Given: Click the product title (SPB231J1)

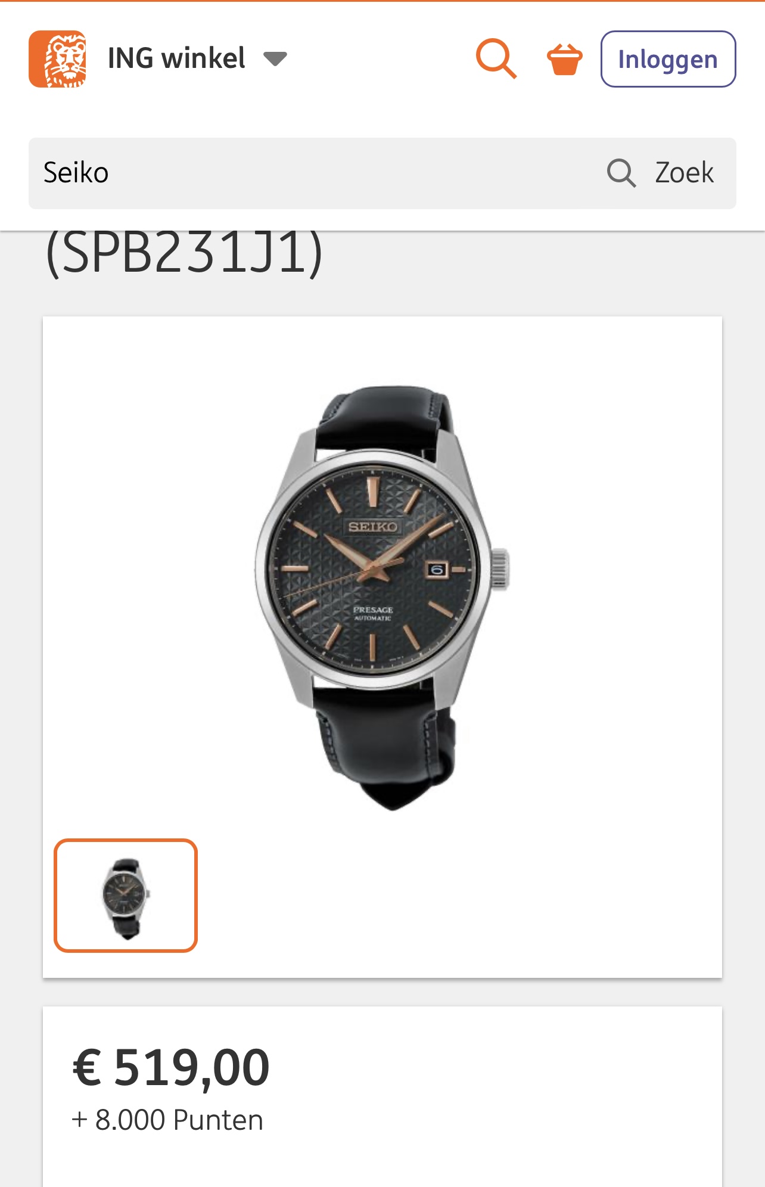Looking at the screenshot, I should (184, 253).
